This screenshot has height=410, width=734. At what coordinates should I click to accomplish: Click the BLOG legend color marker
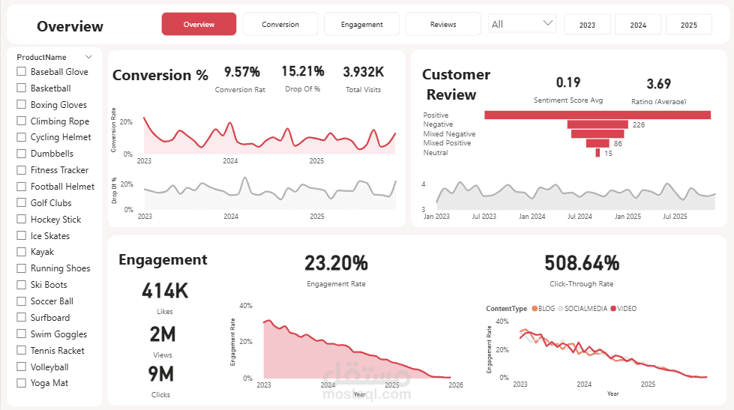coord(535,309)
